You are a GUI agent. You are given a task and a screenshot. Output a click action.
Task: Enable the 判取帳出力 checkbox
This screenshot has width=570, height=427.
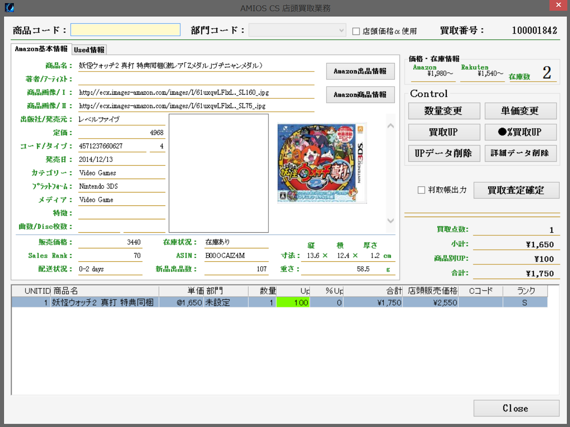point(421,190)
